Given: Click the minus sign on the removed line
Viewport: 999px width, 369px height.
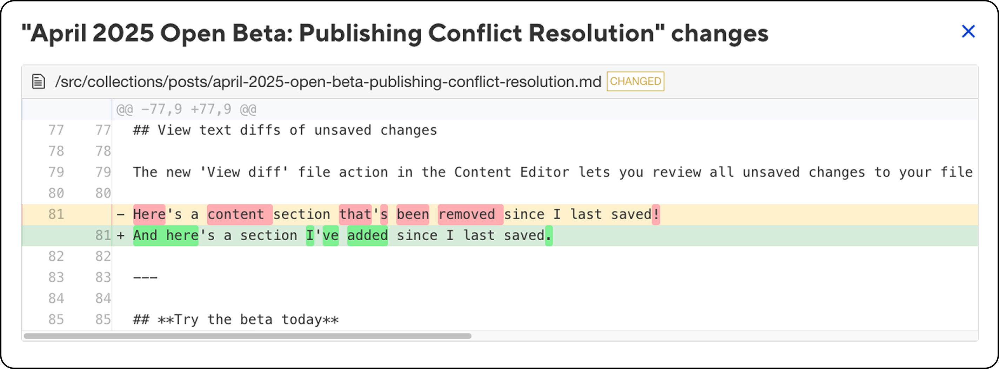Looking at the screenshot, I should tap(121, 214).
